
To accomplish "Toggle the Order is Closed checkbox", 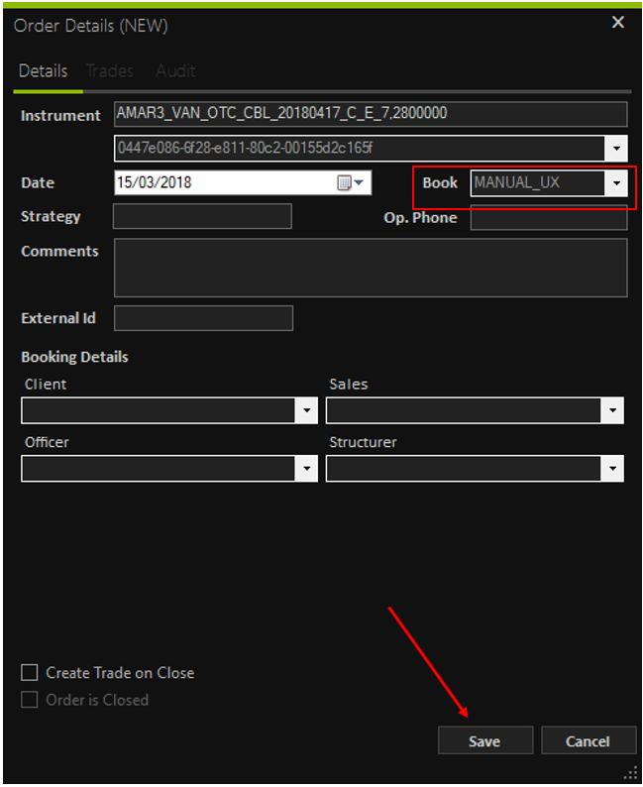I will coord(30,700).
